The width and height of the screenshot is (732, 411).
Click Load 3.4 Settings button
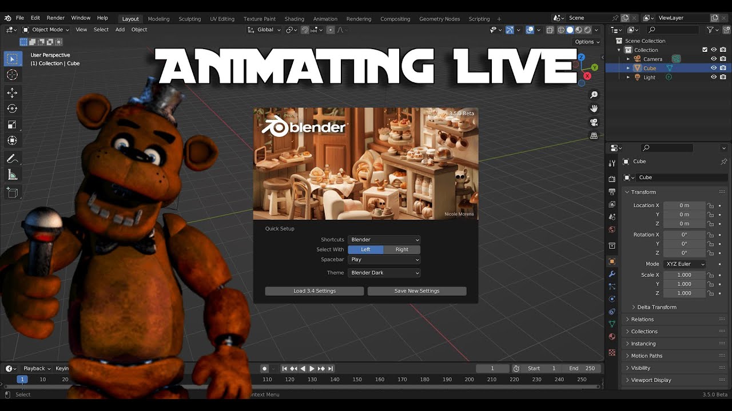(315, 291)
